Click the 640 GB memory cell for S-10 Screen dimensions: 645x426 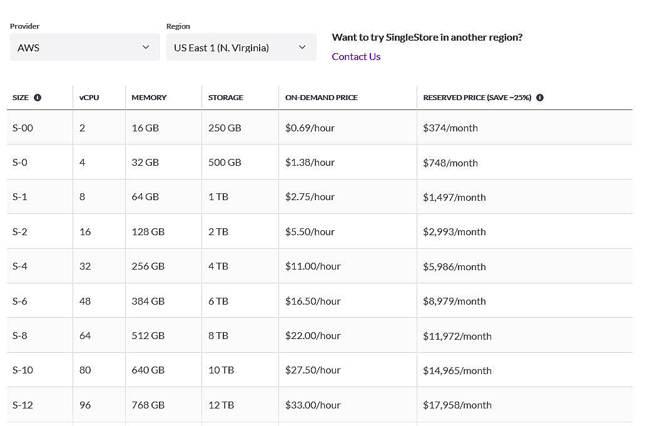pos(148,370)
